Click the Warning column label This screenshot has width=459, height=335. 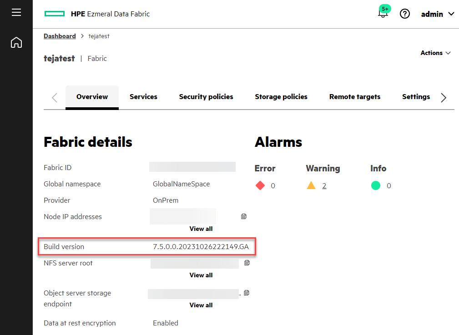point(323,169)
